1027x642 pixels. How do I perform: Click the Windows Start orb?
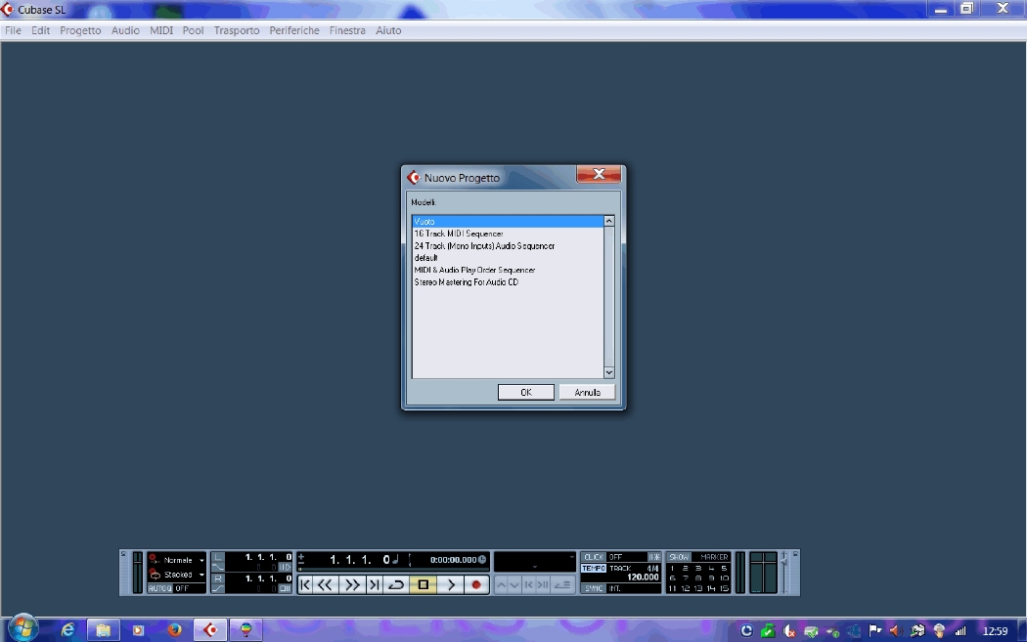(22, 629)
